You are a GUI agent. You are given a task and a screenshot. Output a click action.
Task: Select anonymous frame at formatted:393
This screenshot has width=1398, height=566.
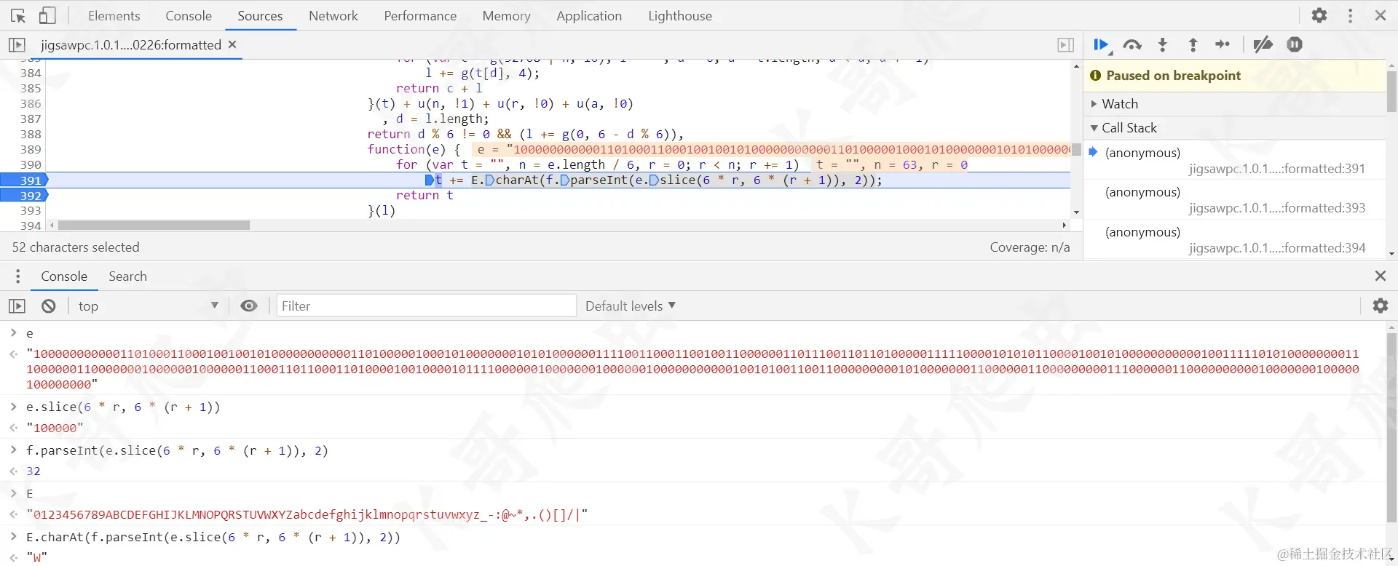coord(1234,200)
